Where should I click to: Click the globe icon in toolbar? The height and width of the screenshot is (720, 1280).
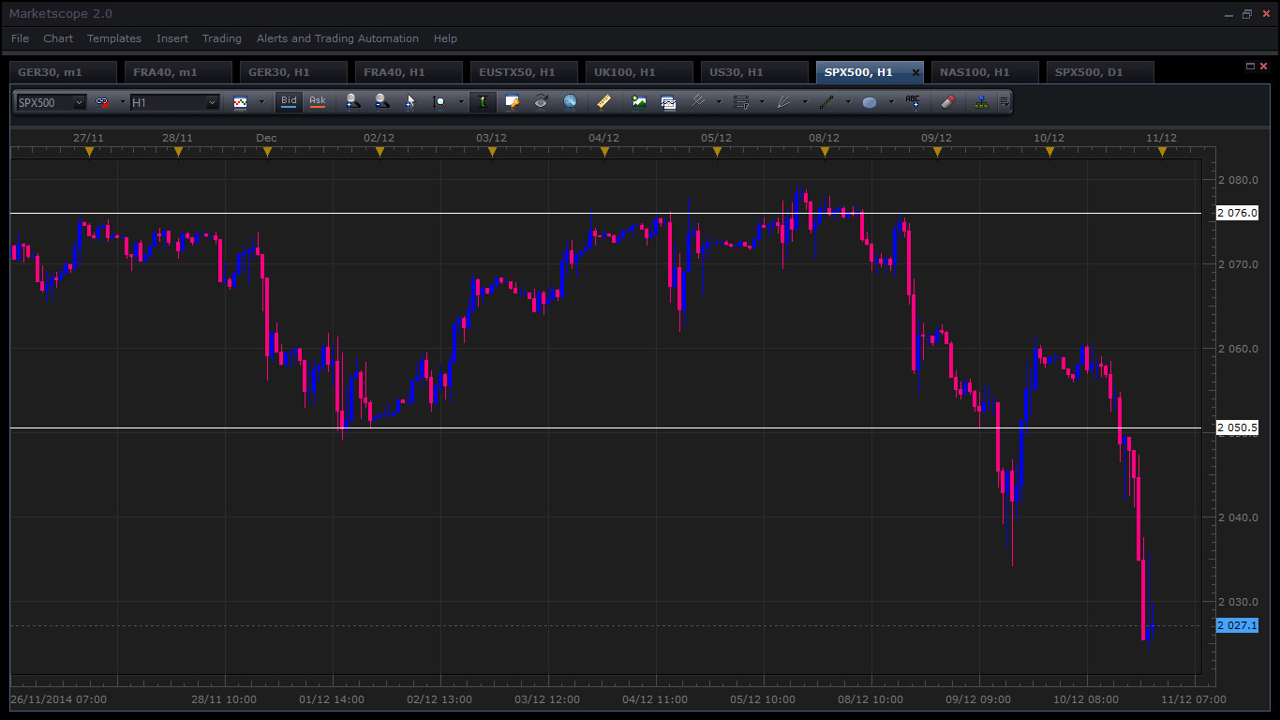tap(570, 101)
